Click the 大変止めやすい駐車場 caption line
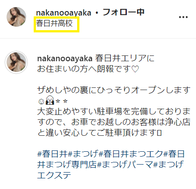Screen dimensions: 196x189 pos(114,111)
